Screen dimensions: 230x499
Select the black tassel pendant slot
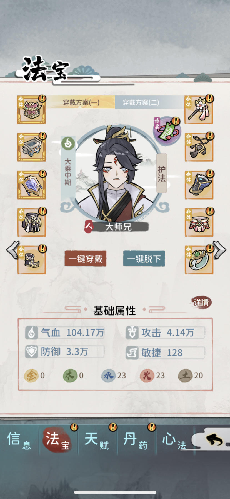(x=199, y=147)
